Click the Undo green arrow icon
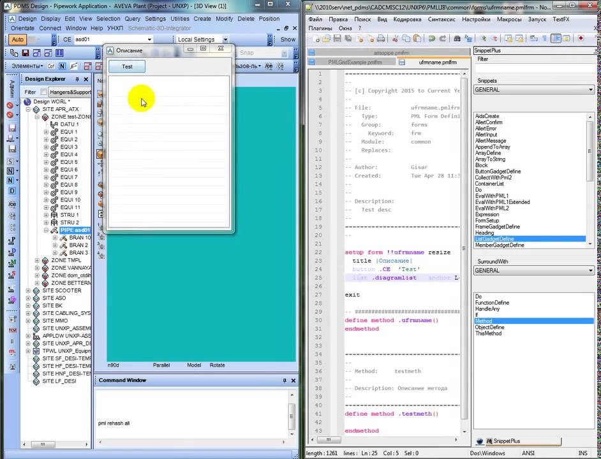The height and width of the screenshot is (459, 601). [x=432, y=38]
